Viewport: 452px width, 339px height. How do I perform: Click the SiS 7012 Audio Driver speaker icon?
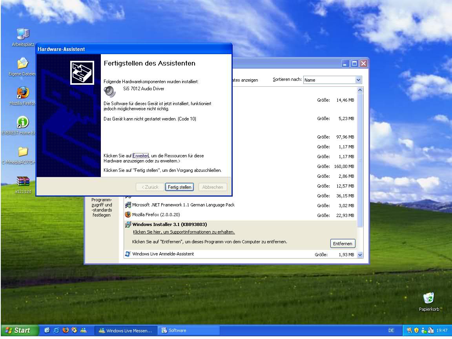pyautogui.click(x=110, y=92)
